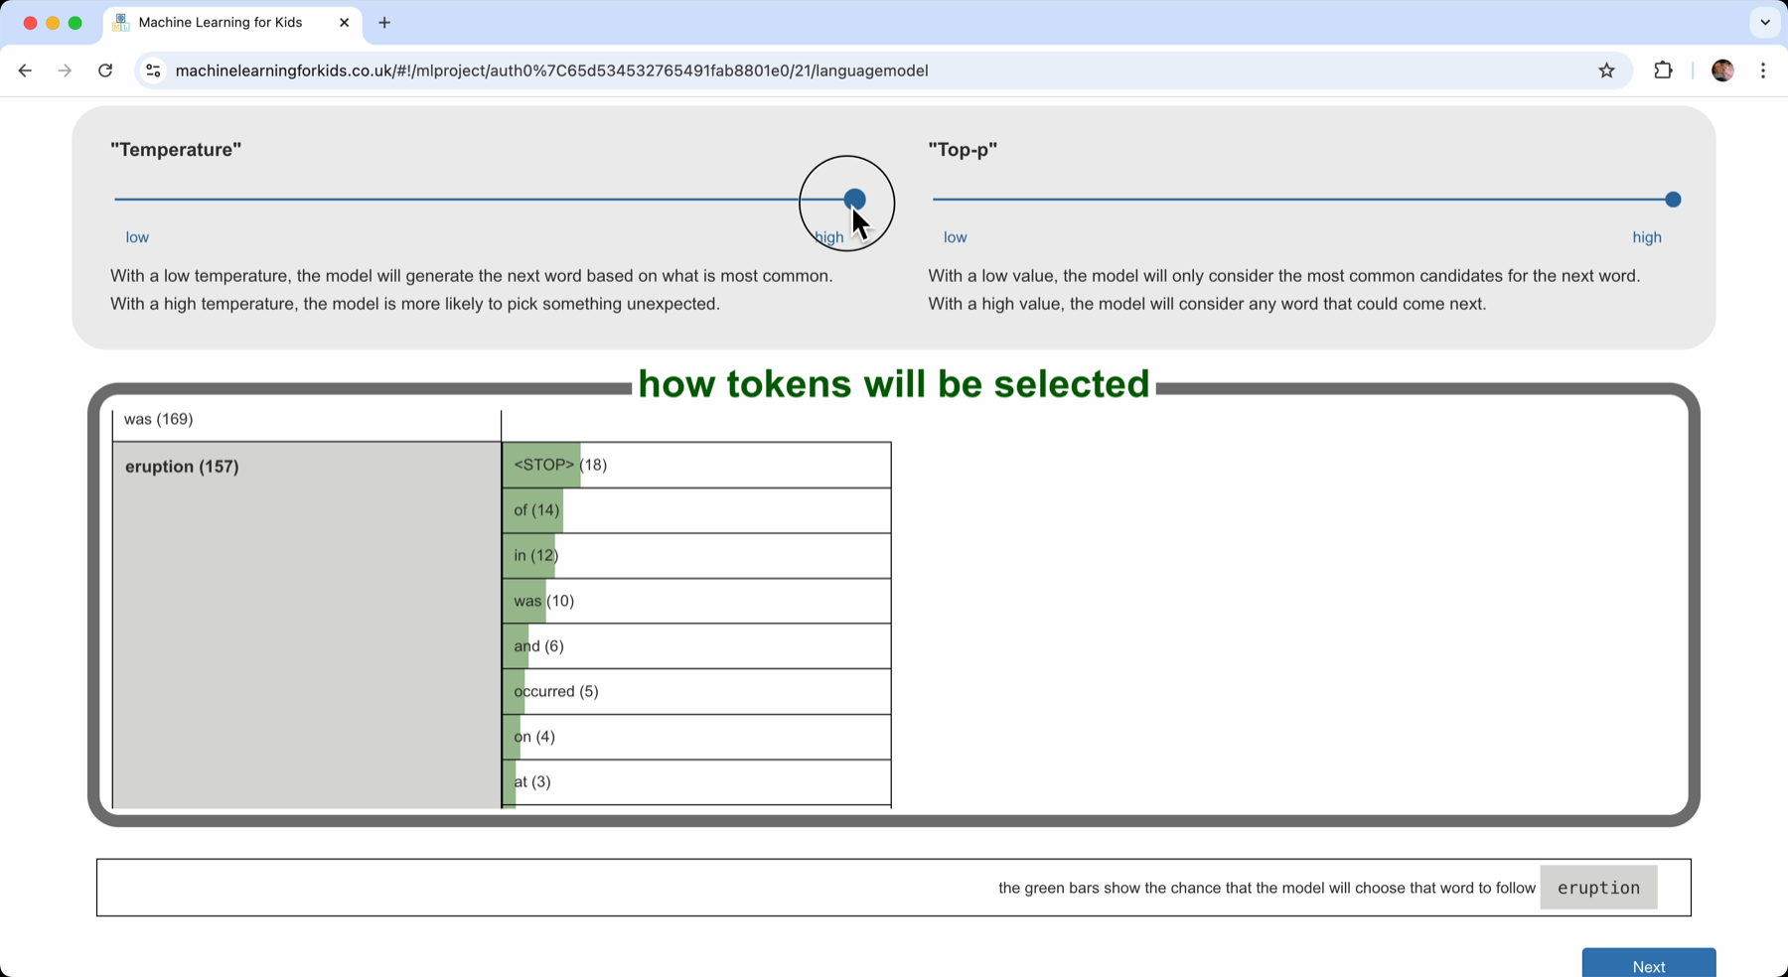Open the Chrome profile avatar

1722,70
